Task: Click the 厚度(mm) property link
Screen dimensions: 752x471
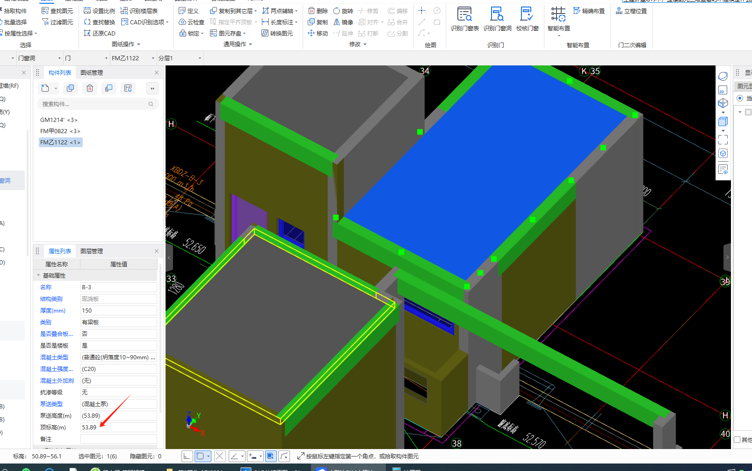Action: point(53,310)
